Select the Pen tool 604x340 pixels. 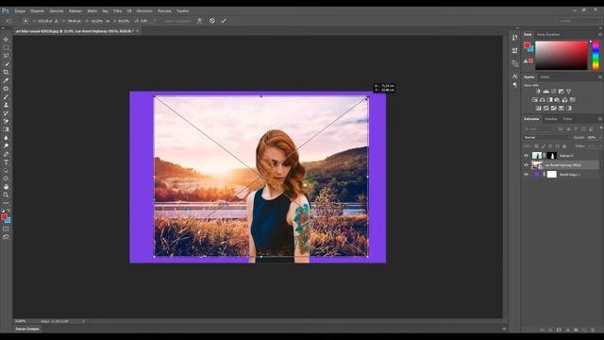[x=6, y=154]
